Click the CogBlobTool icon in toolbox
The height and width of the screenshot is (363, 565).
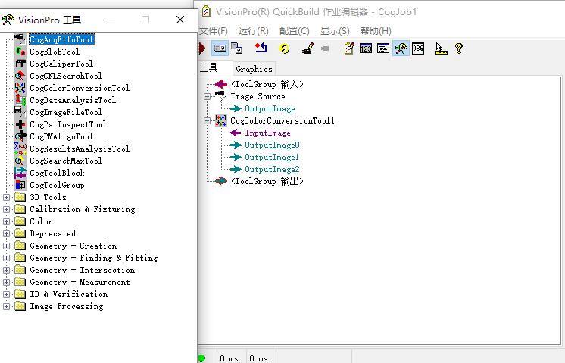[20, 52]
